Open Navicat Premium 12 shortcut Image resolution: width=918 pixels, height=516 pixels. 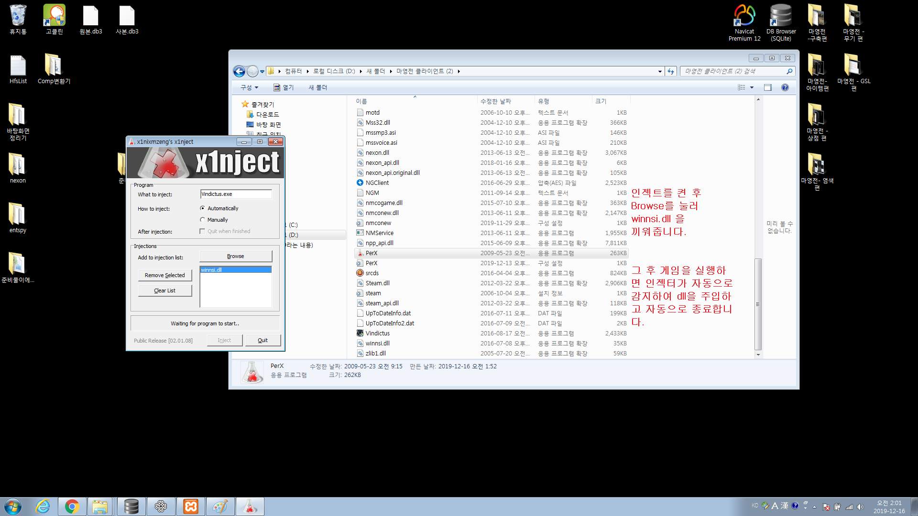(744, 23)
